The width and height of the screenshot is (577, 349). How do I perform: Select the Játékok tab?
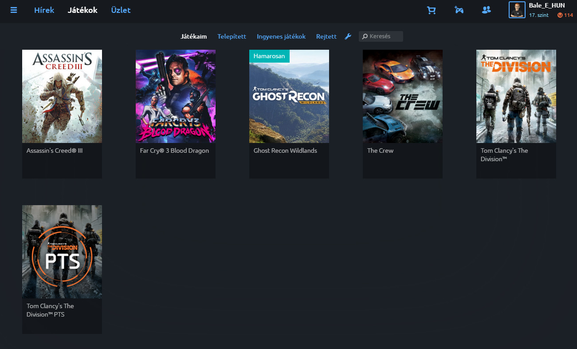click(82, 10)
